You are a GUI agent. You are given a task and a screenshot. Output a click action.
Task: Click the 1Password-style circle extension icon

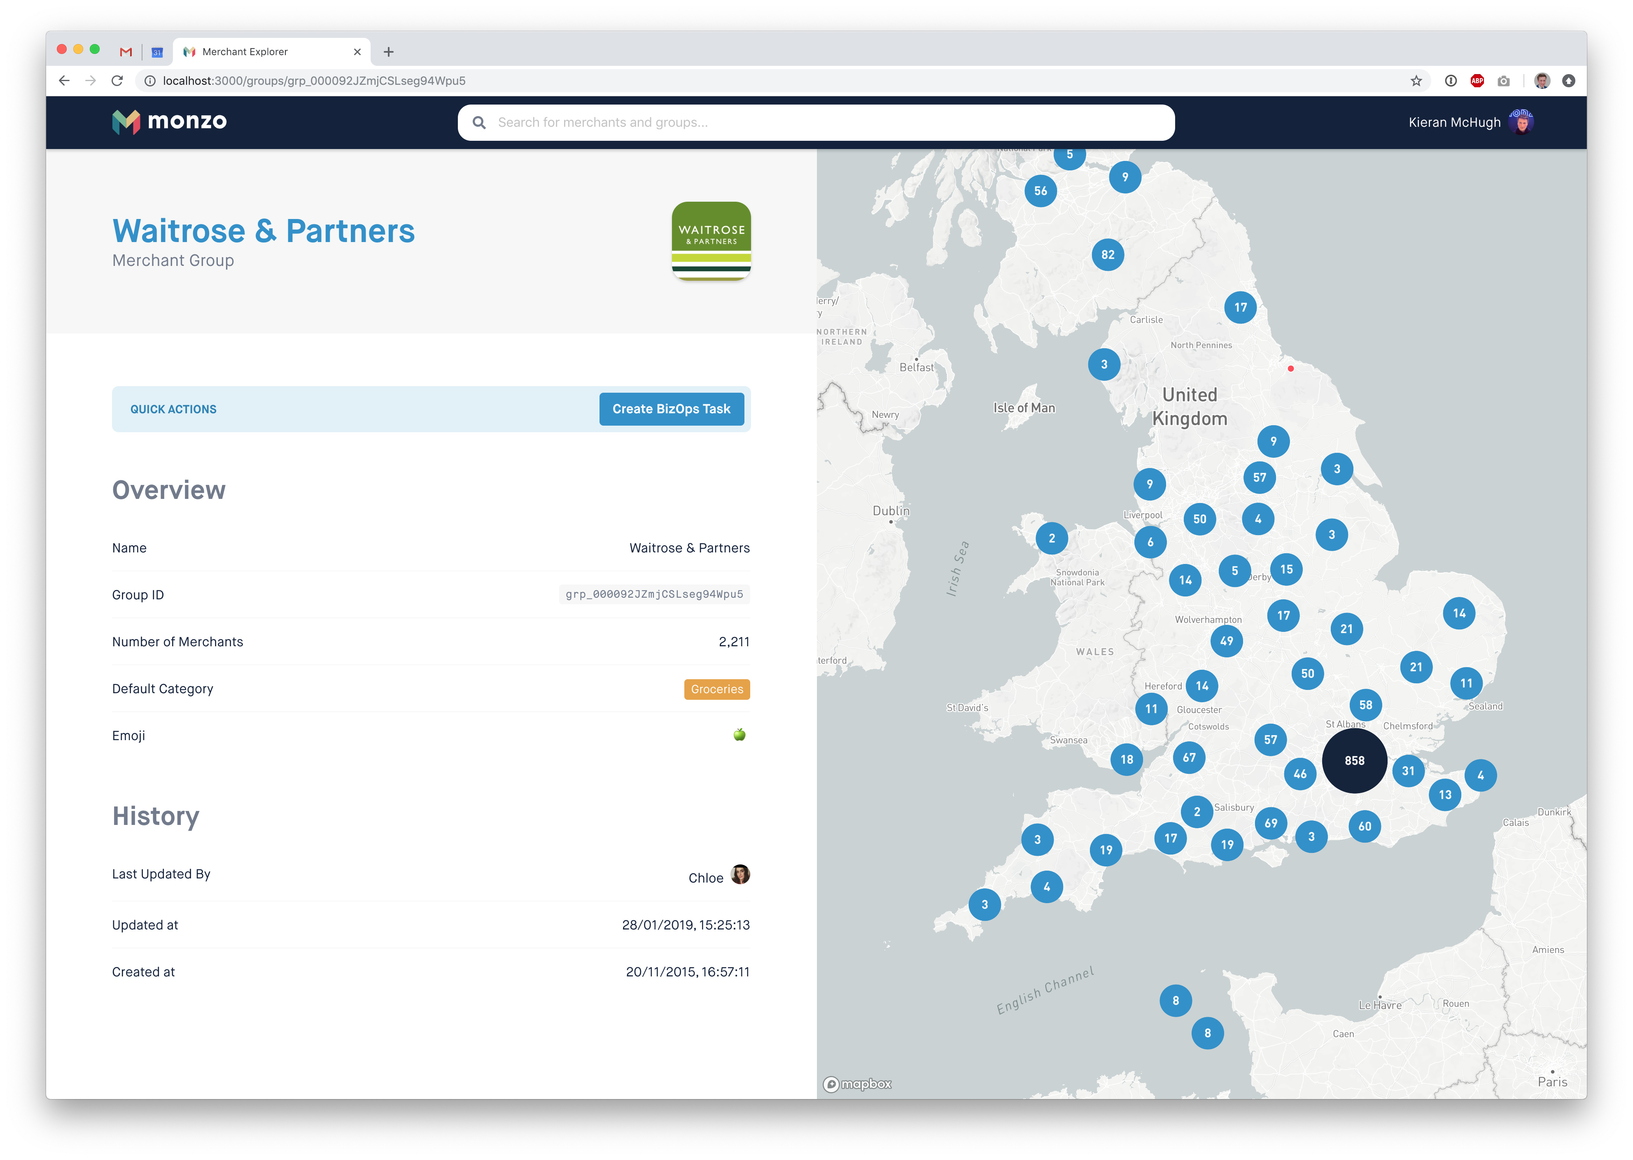(x=1451, y=81)
